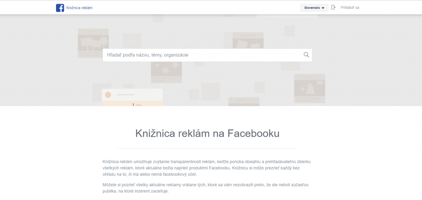
Task: Click the login arrow icon
Action: click(333, 7)
